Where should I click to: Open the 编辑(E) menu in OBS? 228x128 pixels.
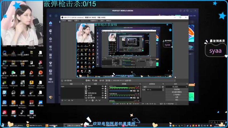pyautogui.click(x=70, y=21)
